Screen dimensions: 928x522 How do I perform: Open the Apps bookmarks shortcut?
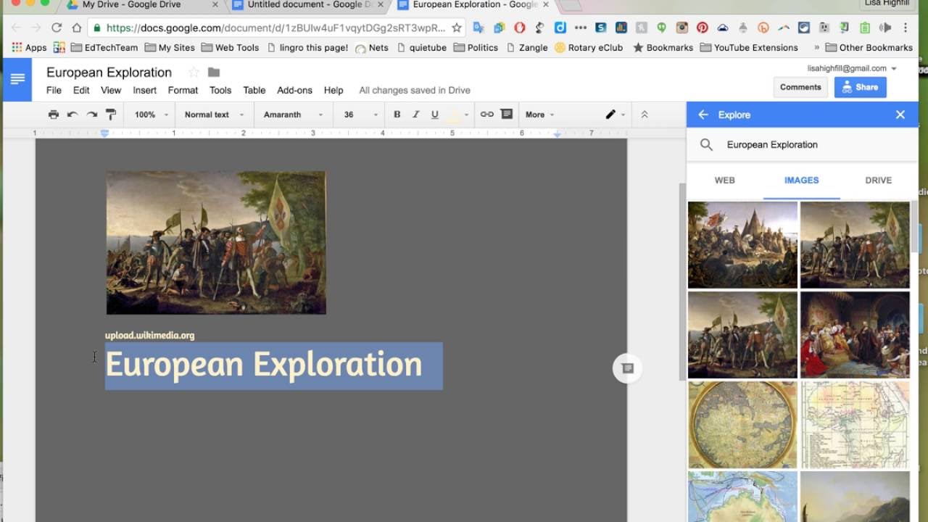(29, 48)
